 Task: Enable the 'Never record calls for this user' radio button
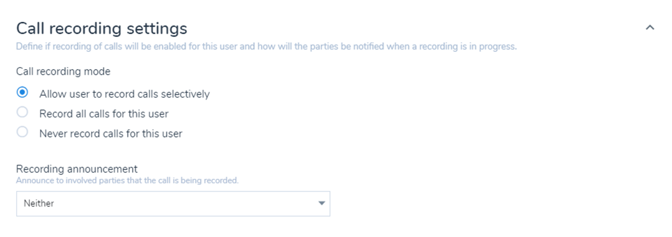pos(22,132)
